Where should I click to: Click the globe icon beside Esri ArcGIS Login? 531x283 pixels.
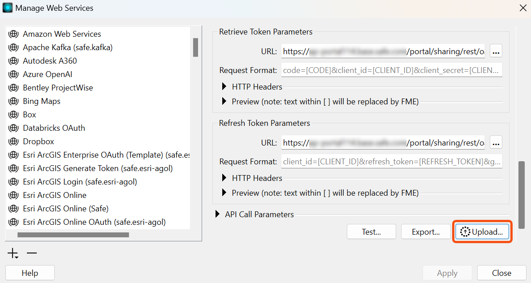pyautogui.click(x=13, y=182)
